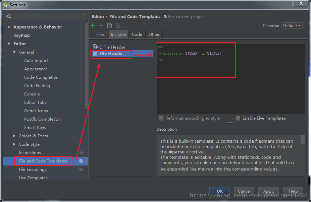Select Console settings item
The height and width of the screenshot is (202, 311).
click(x=32, y=94)
